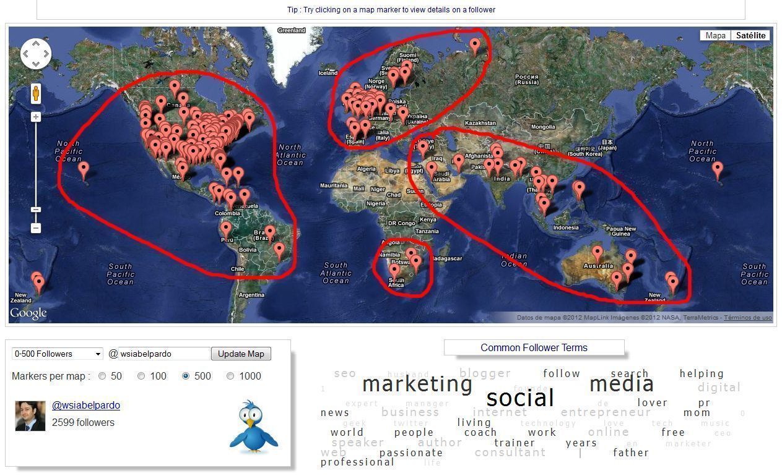
Task: Click the username field containing wsiabelpardo
Action: click(x=165, y=354)
